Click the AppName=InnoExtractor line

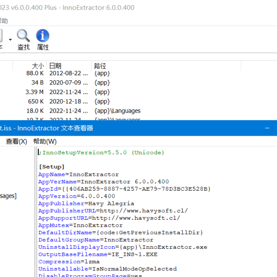[x=78, y=175]
